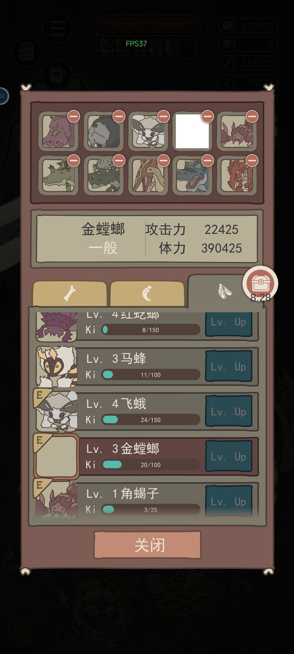Close the panel with 关闭 button
Viewport: 294px width, 654px height.
pyautogui.click(x=147, y=545)
